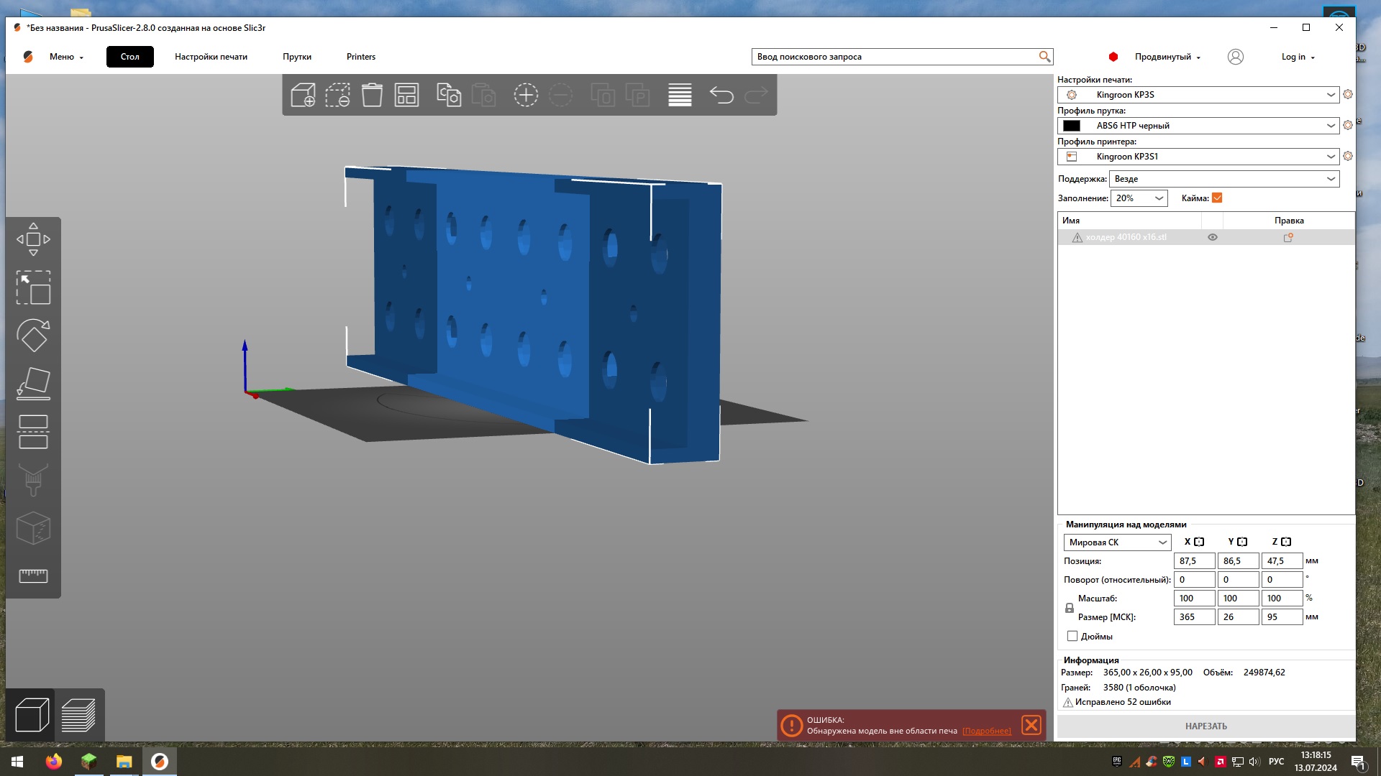Click the Add model cube icon
The width and height of the screenshot is (1381, 776).
[x=303, y=95]
